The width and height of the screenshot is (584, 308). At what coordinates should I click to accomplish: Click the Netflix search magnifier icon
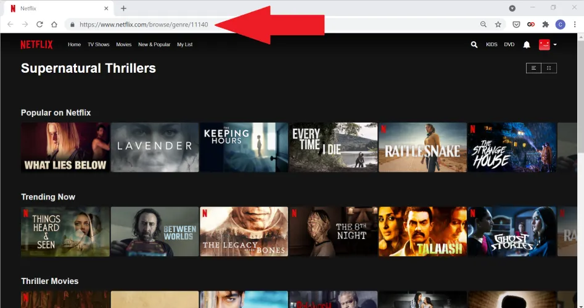click(x=474, y=45)
